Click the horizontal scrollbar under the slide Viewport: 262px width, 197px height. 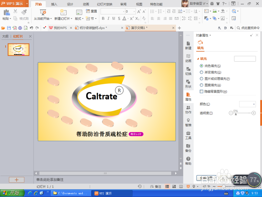point(105,173)
